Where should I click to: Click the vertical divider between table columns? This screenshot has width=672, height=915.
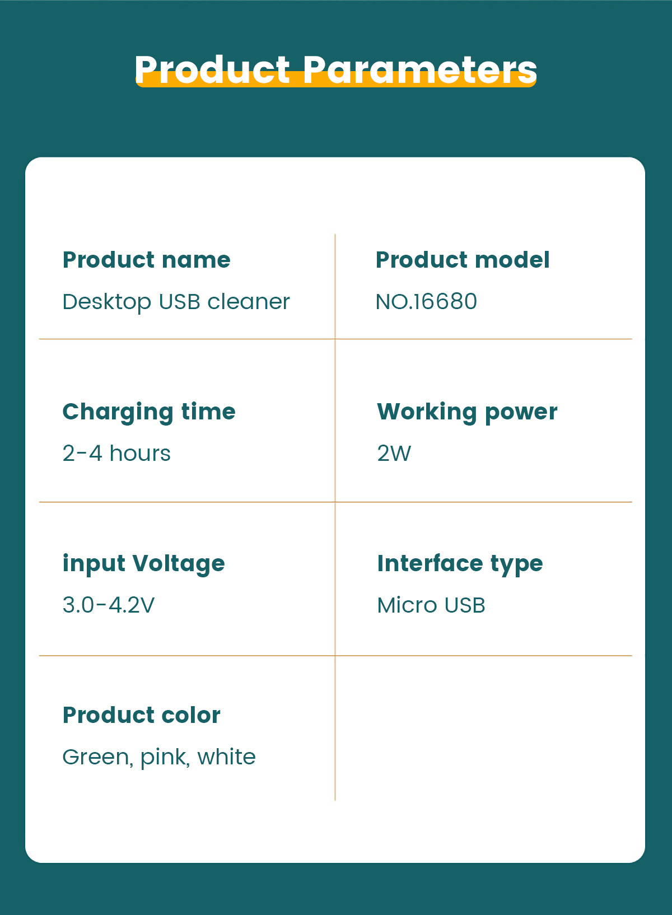coord(335,517)
